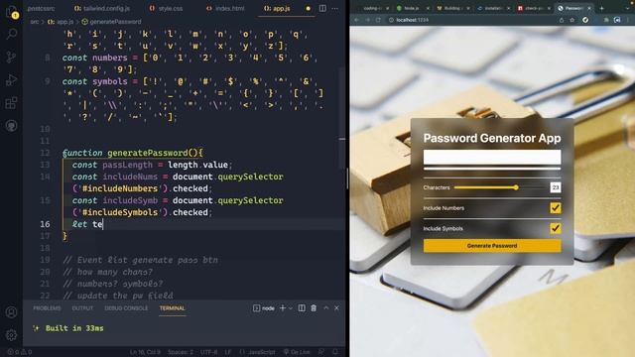
Task: Open the DEBUG CONSOLE panel tab
Action: click(x=126, y=308)
